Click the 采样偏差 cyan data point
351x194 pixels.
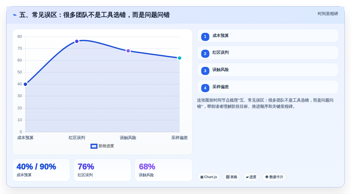click(x=180, y=58)
